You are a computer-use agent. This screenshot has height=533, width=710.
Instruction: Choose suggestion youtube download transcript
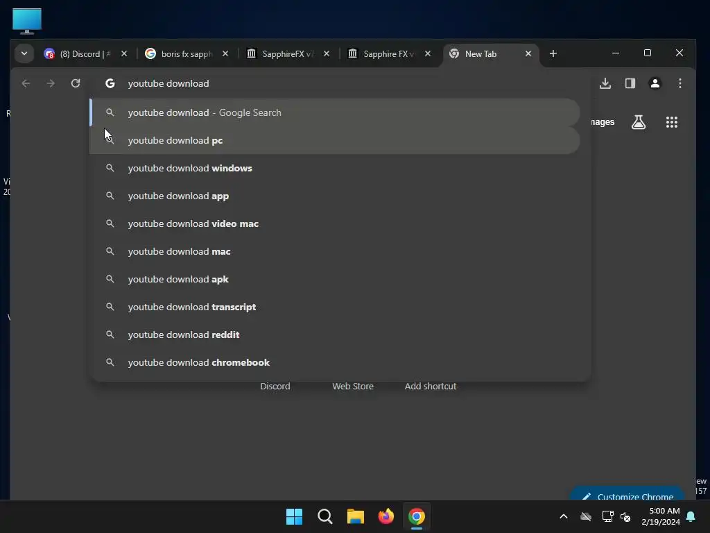[x=335, y=307]
